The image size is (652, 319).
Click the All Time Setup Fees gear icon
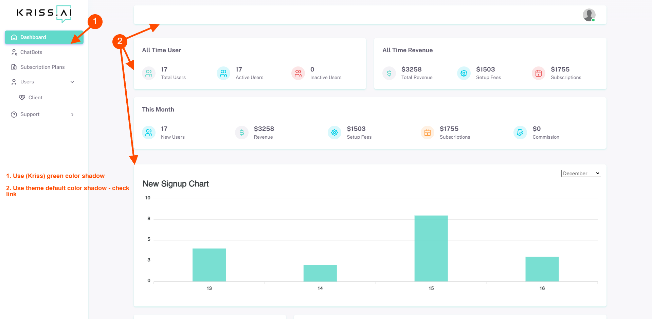click(464, 73)
